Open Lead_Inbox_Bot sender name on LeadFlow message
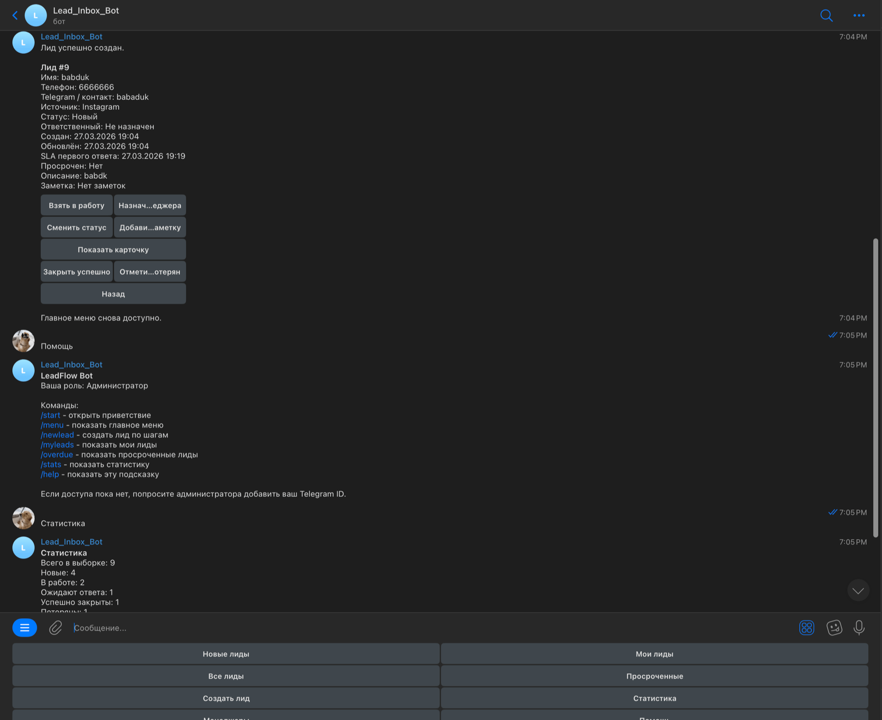 pyautogui.click(x=72, y=365)
